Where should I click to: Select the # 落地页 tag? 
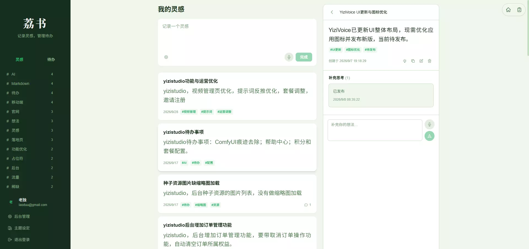[x=30, y=140]
